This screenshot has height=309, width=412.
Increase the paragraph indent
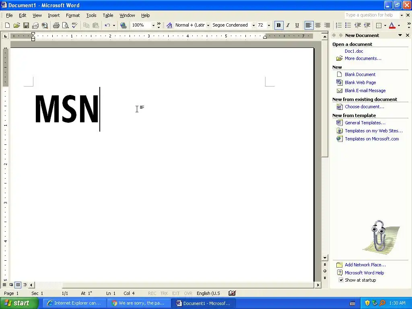tap(367, 25)
